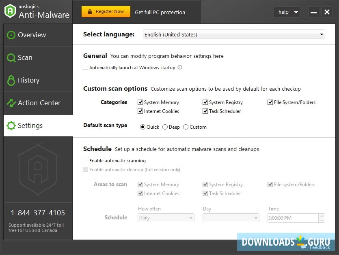
Task: Click the schedule Time input field
Action: click(292, 218)
